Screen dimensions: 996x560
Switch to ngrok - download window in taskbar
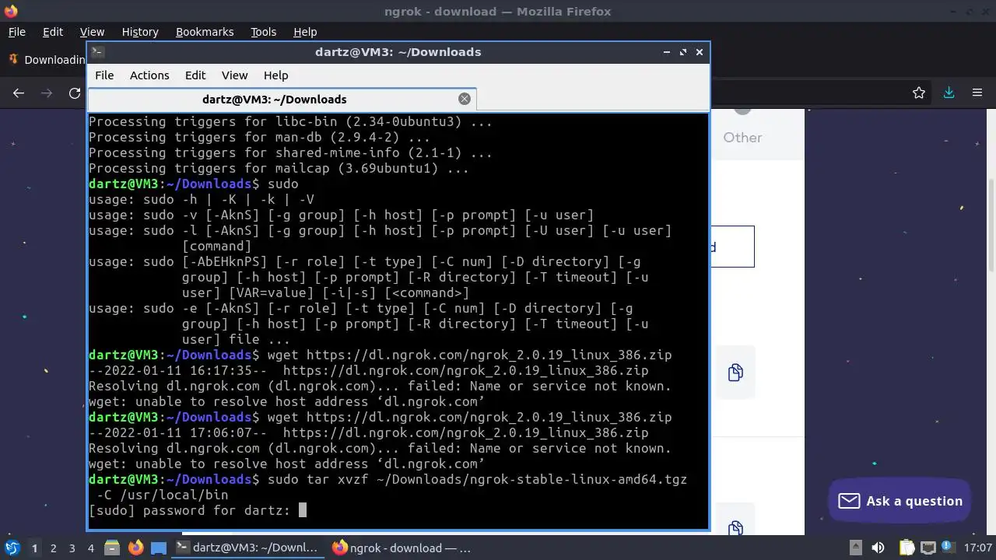(402, 548)
